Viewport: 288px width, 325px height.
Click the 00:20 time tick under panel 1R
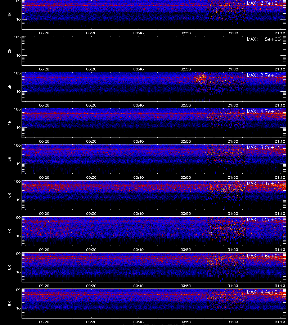44,33
